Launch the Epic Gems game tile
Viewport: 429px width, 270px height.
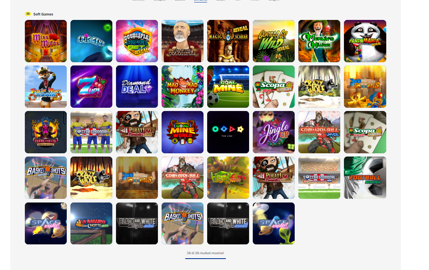coord(92,41)
